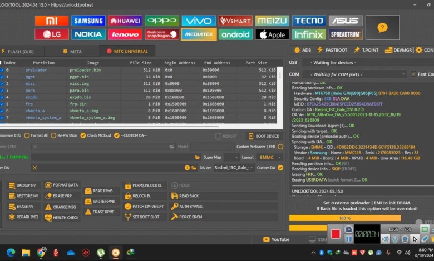Open the ADB tool tab
Screen dimensions: 434x261
302,50
